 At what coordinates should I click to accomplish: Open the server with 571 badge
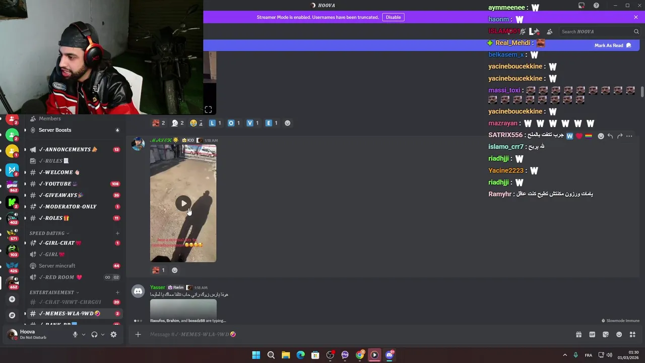[x=12, y=234]
